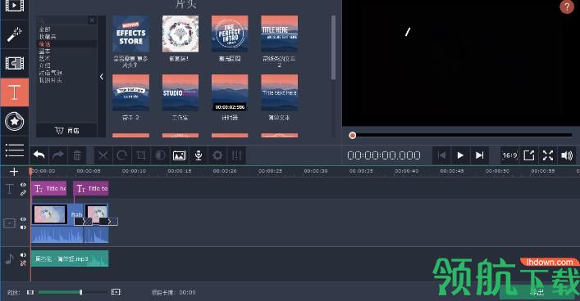This screenshot has height=301, width=580.
Task: Click the pop-out preview window icon
Action: tap(529, 155)
